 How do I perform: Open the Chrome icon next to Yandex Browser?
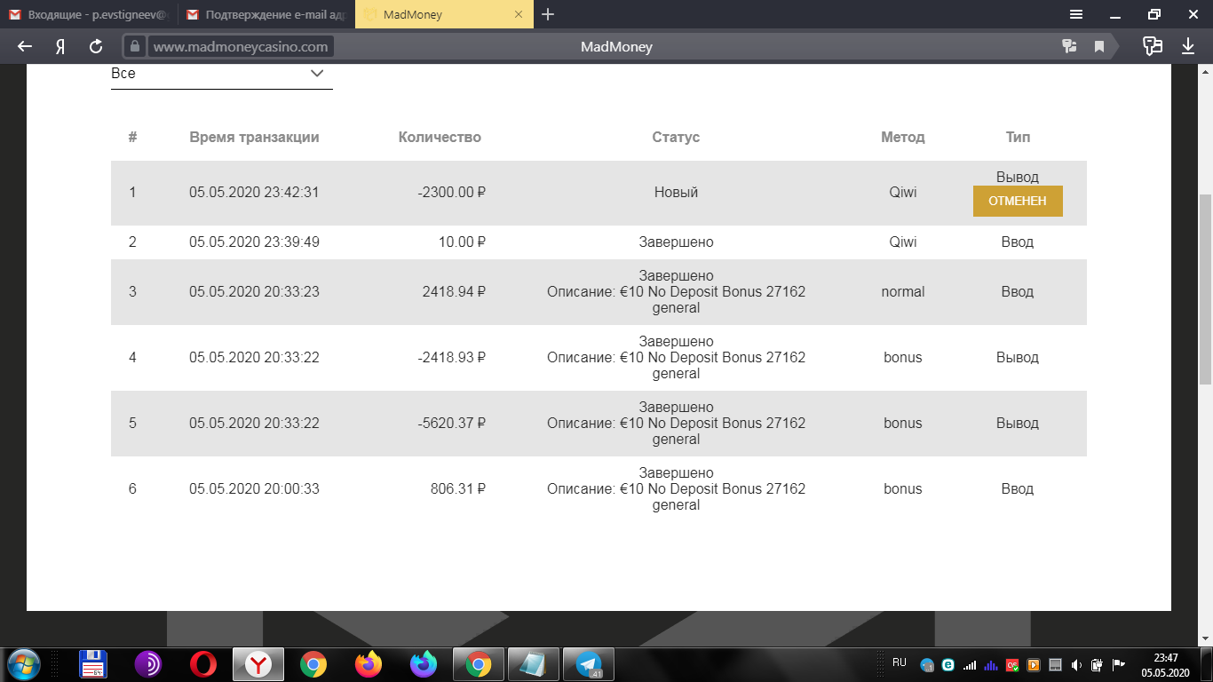click(313, 664)
